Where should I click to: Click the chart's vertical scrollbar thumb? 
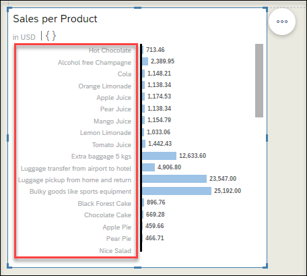pos(259,80)
